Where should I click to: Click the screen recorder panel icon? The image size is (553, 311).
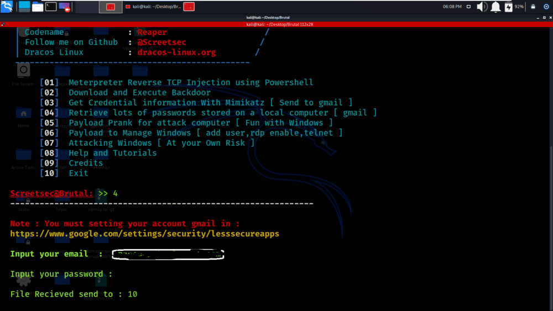pyautogui.click(x=65, y=6)
